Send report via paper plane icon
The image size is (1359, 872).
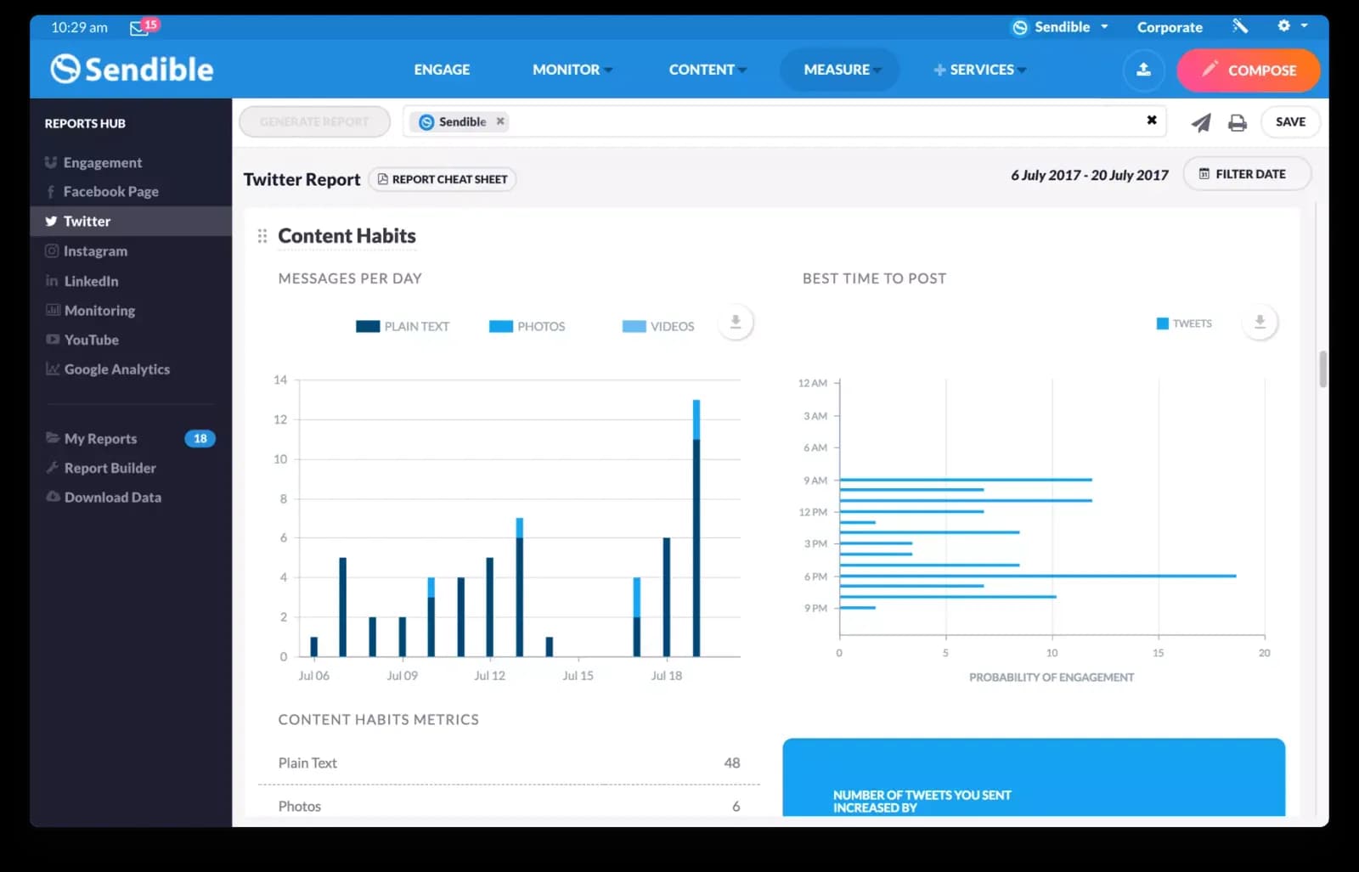(1200, 123)
